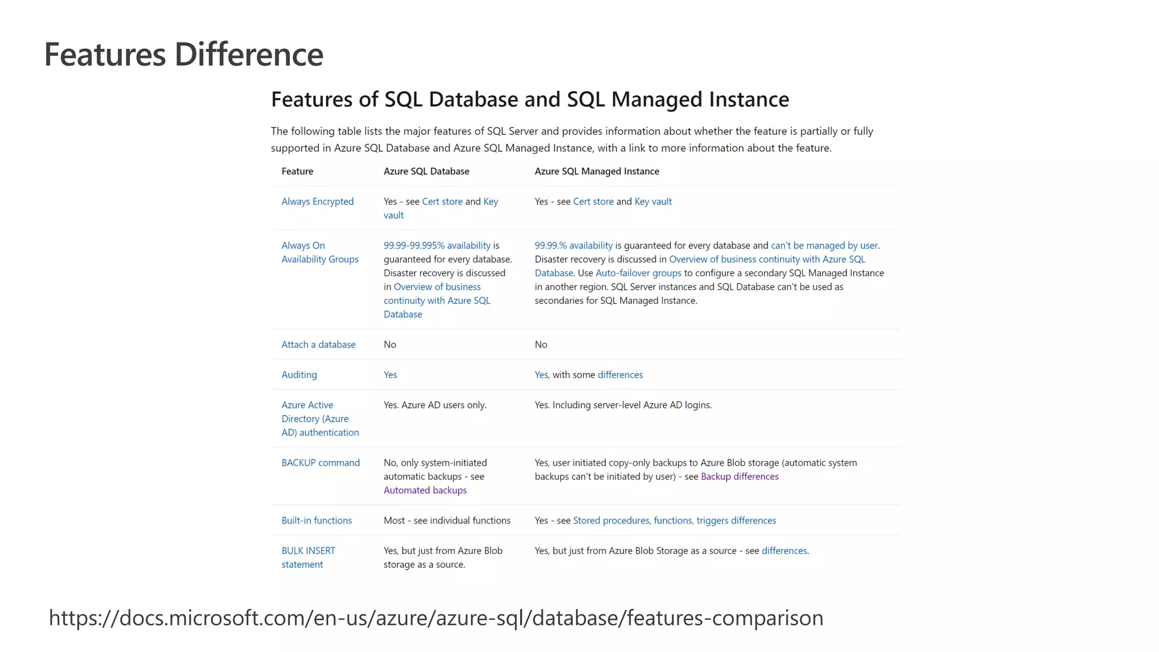The height and width of the screenshot is (652, 1159).
Task: Open the Built-in functions link
Action: [316, 521]
